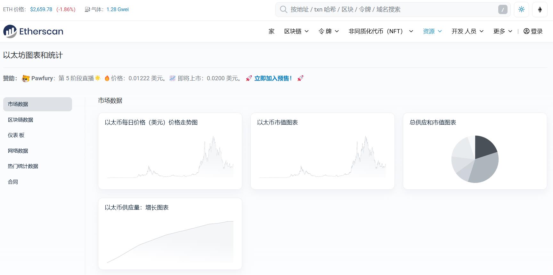
Task: Select the 仪表板 sidebar tab
Action: coord(37,135)
